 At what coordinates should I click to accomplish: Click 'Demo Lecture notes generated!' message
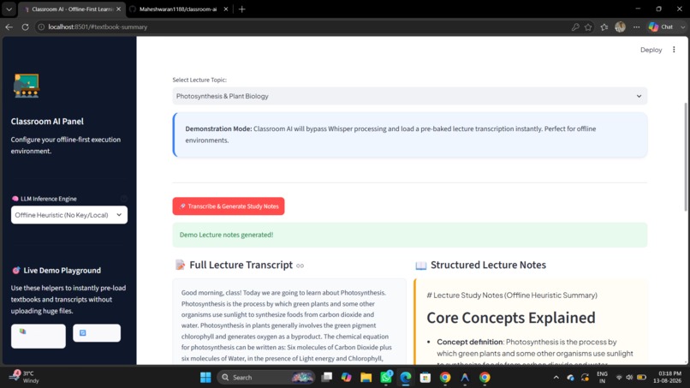[x=226, y=235]
